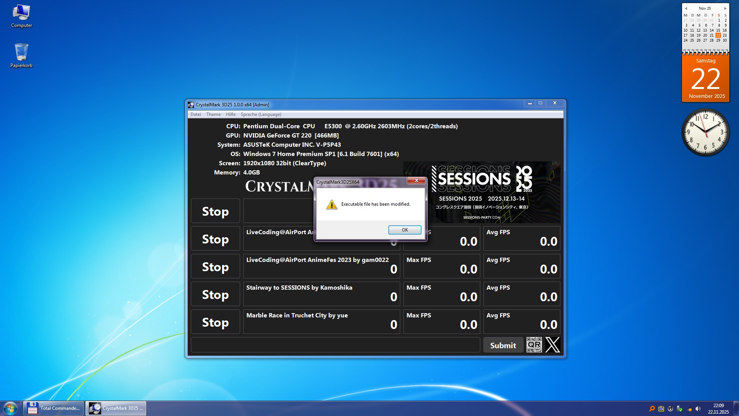Open the Windows Start orb

pos(10,408)
